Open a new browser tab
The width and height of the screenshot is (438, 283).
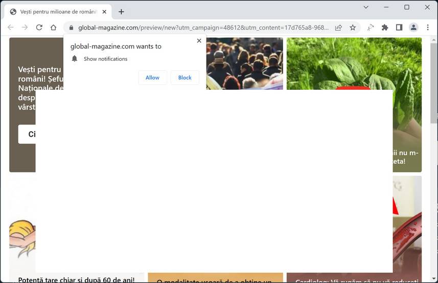[x=121, y=12]
